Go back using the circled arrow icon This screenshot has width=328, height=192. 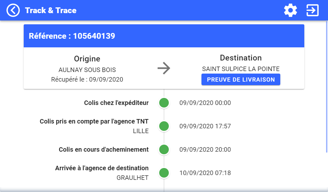pos(13,10)
